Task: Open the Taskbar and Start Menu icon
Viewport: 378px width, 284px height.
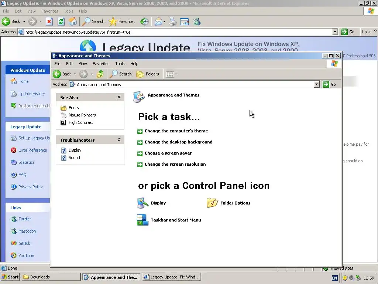Action: [x=169, y=220]
